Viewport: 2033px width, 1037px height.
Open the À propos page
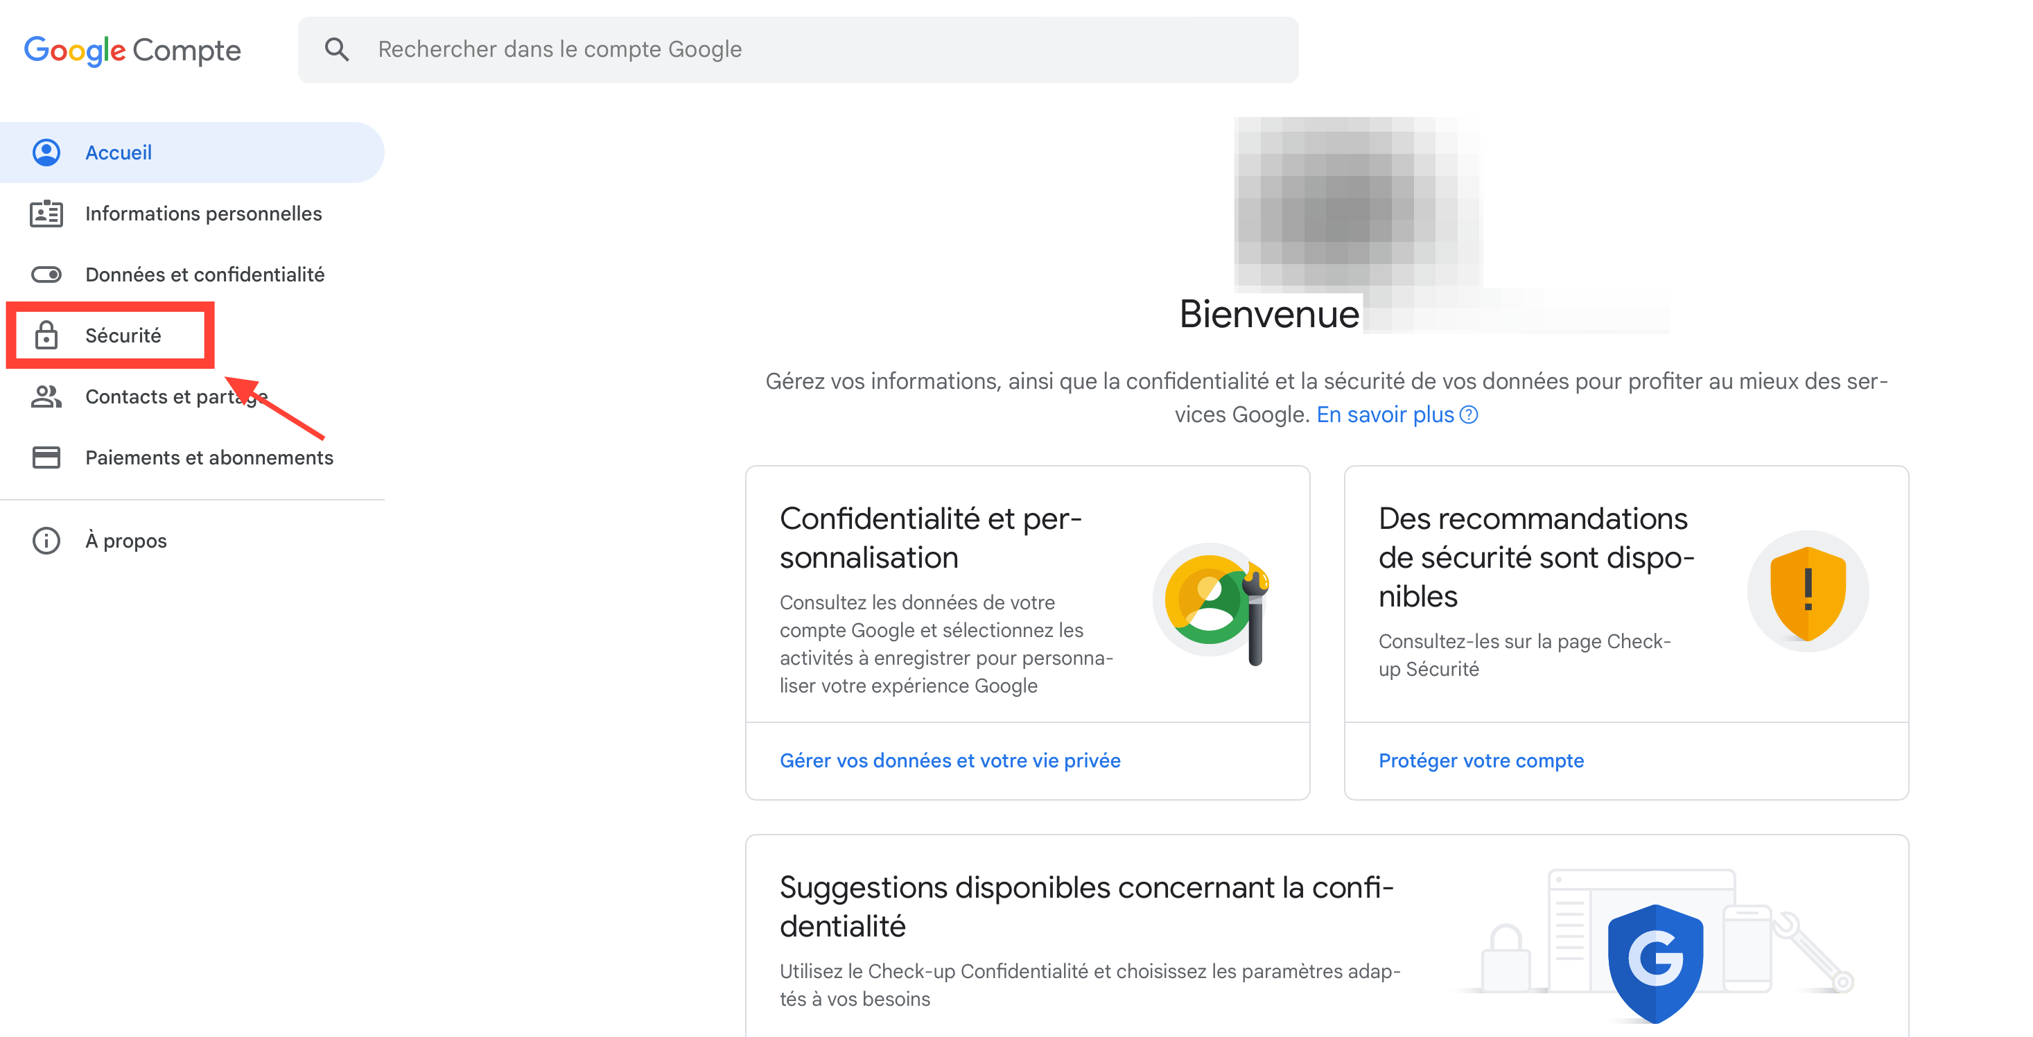(x=126, y=541)
